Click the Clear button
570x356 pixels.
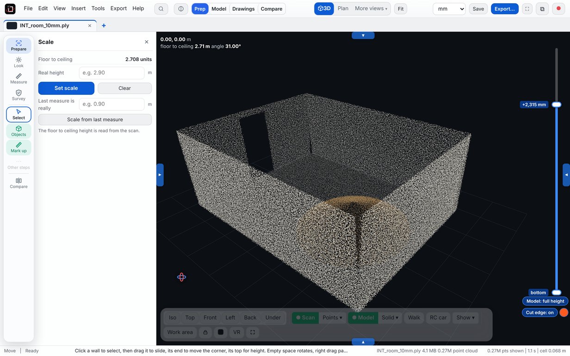point(124,88)
